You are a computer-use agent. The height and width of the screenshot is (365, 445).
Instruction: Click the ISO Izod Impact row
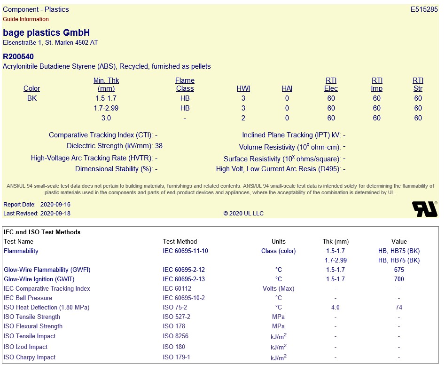tap(220, 347)
